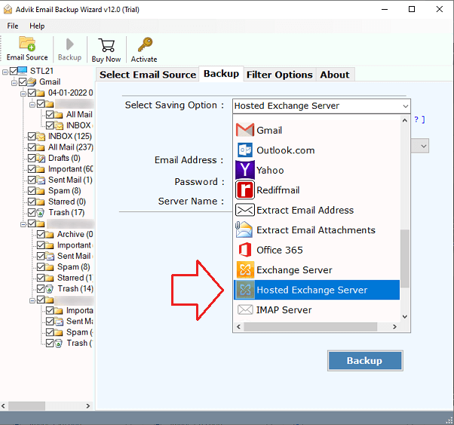This screenshot has width=454, height=425.
Task: Toggle the Gmail node checkbox
Action: [x=23, y=82]
